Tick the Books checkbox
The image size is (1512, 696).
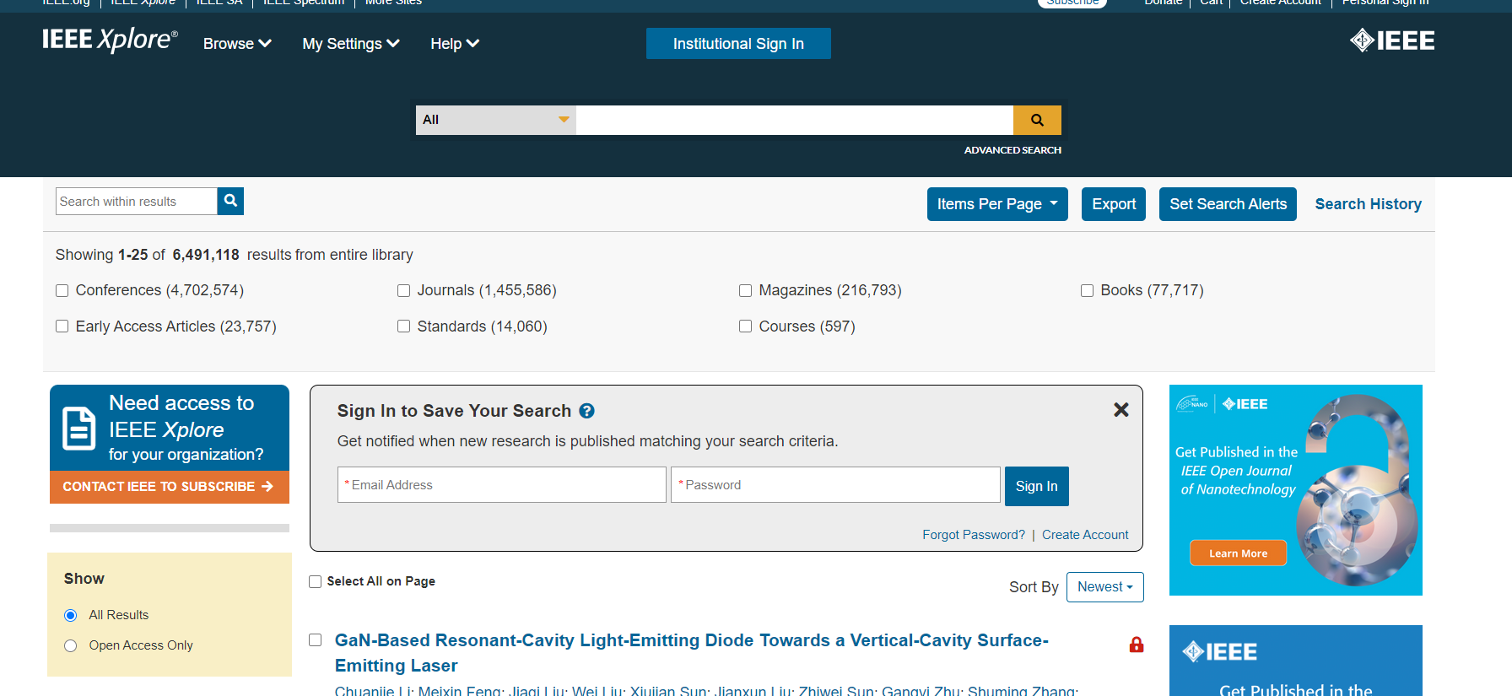(1087, 290)
